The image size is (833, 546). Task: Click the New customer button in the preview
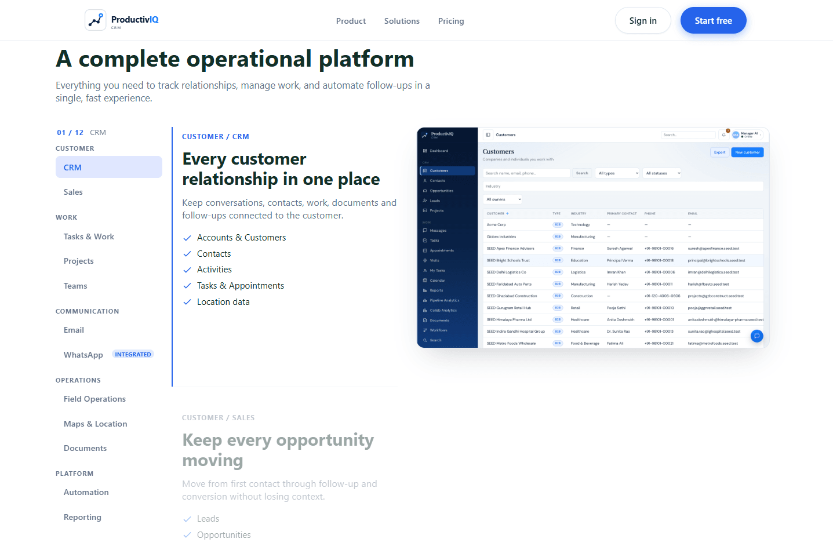point(747,152)
